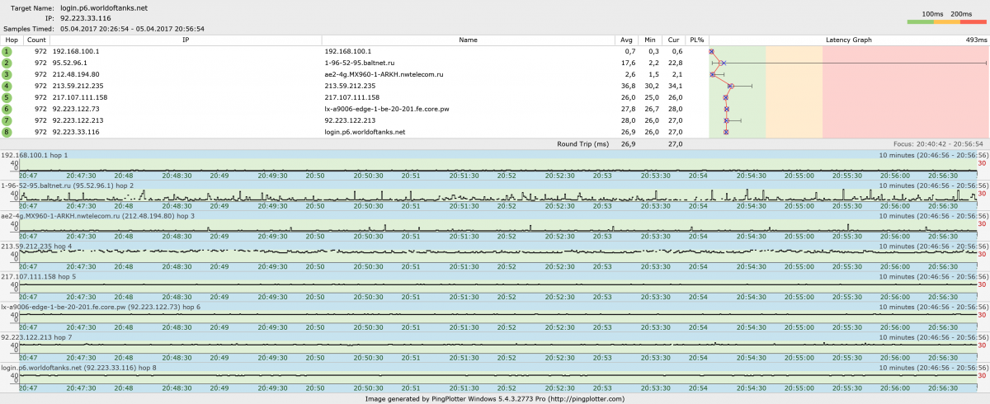The height and width of the screenshot is (404, 990).
Task: Sort by the Avg column header
Action: (x=626, y=40)
